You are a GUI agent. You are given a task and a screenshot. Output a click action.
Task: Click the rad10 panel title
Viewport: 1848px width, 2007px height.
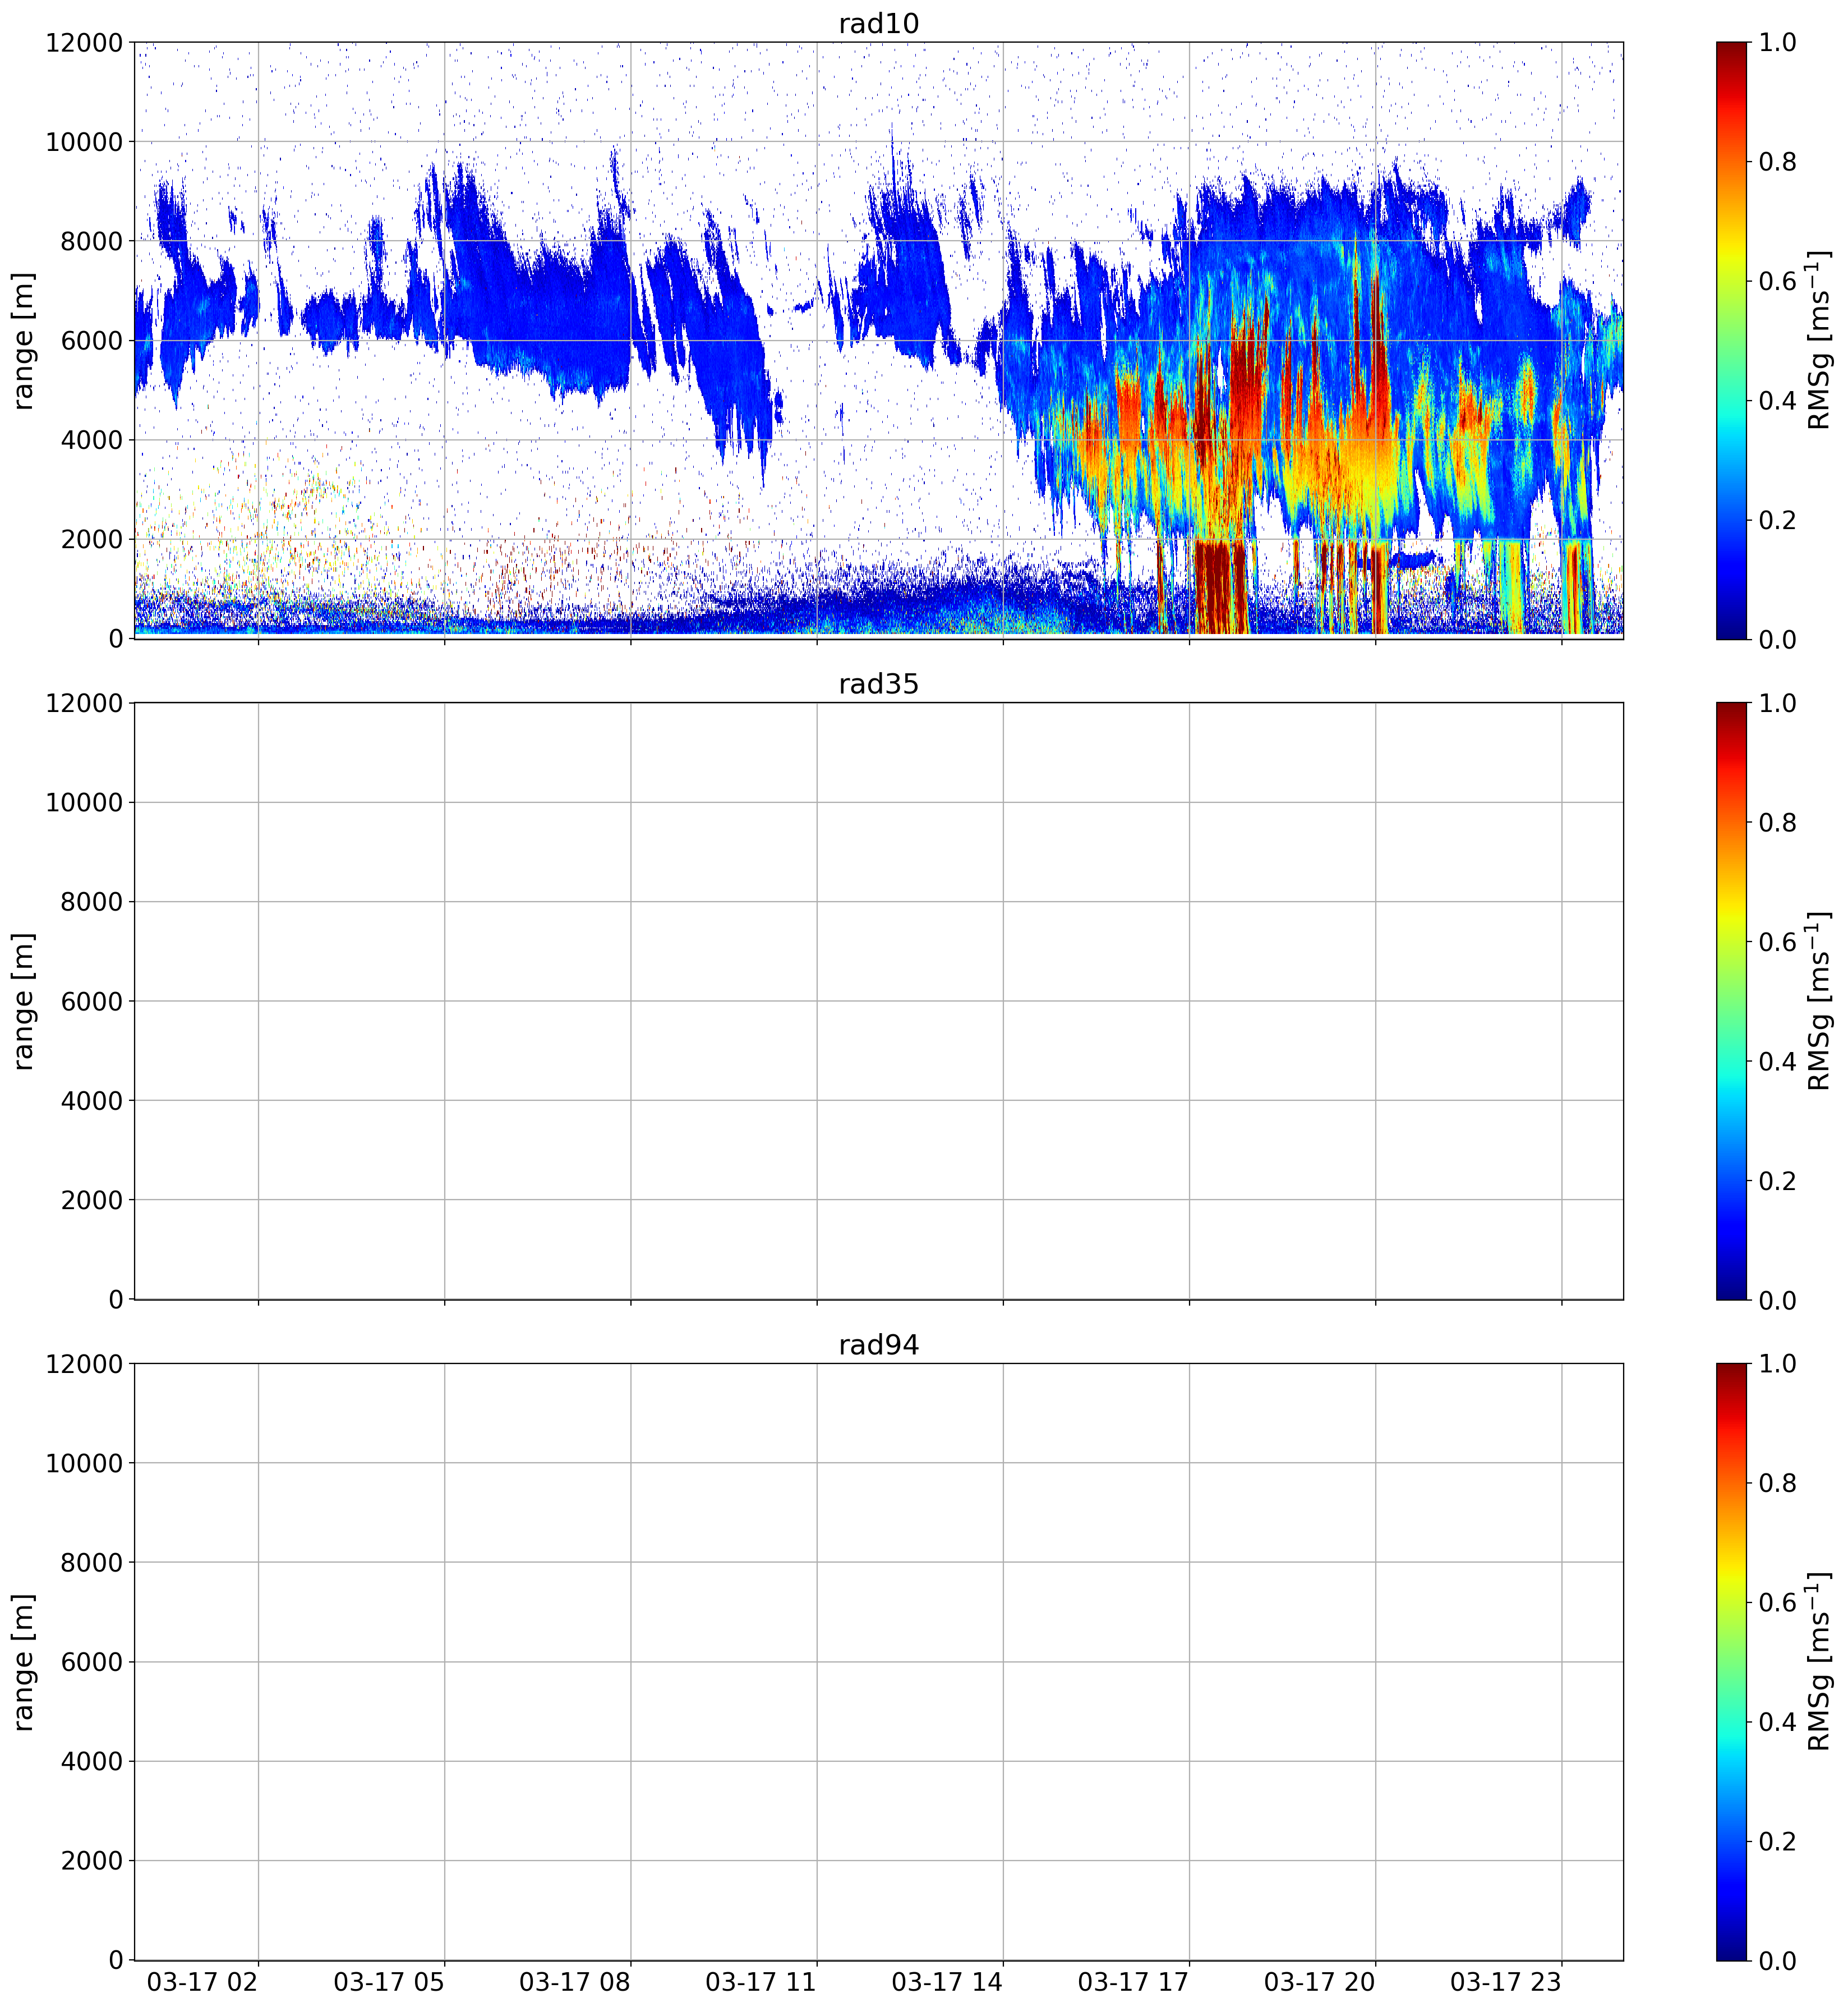coord(878,23)
